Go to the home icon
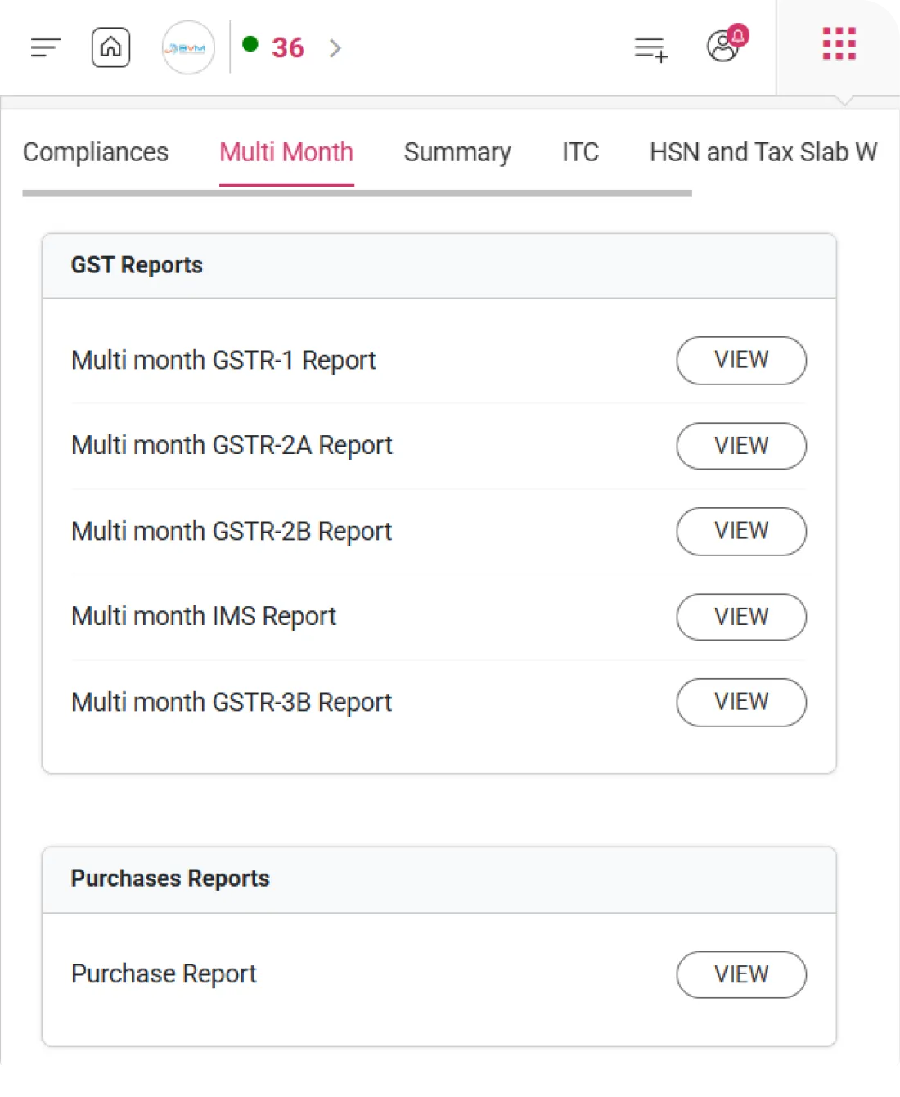This screenshot has height=1097, width=900. [110, 47]
